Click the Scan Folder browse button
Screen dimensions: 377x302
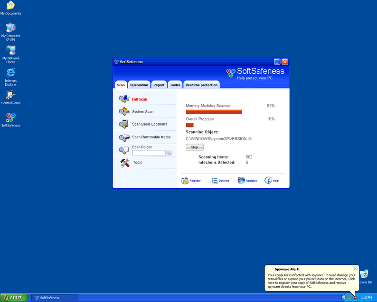click(170, 153)
